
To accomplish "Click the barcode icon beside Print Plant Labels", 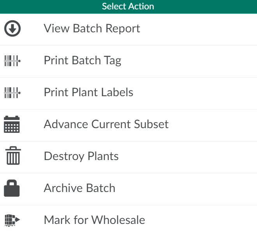I will pos(12,93).
